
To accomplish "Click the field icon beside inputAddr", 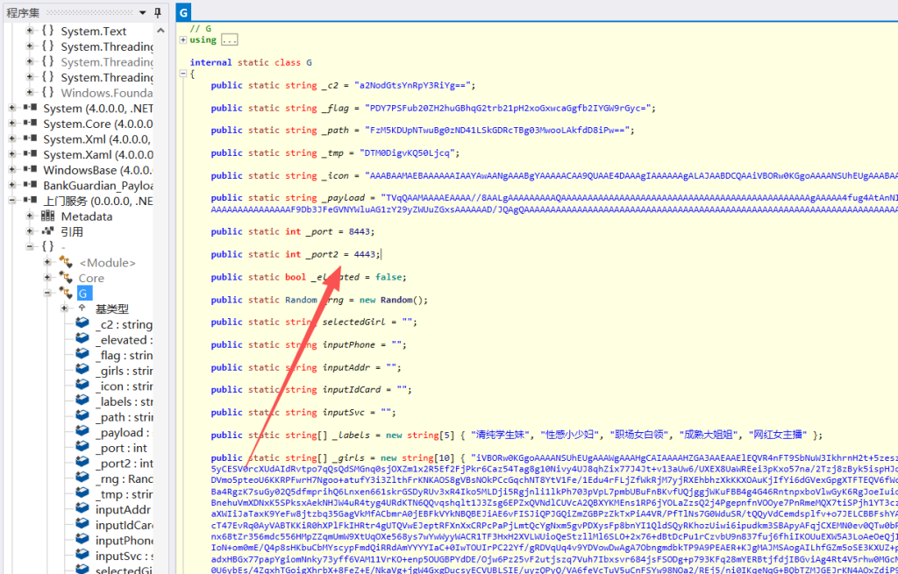I will (83, 509).
